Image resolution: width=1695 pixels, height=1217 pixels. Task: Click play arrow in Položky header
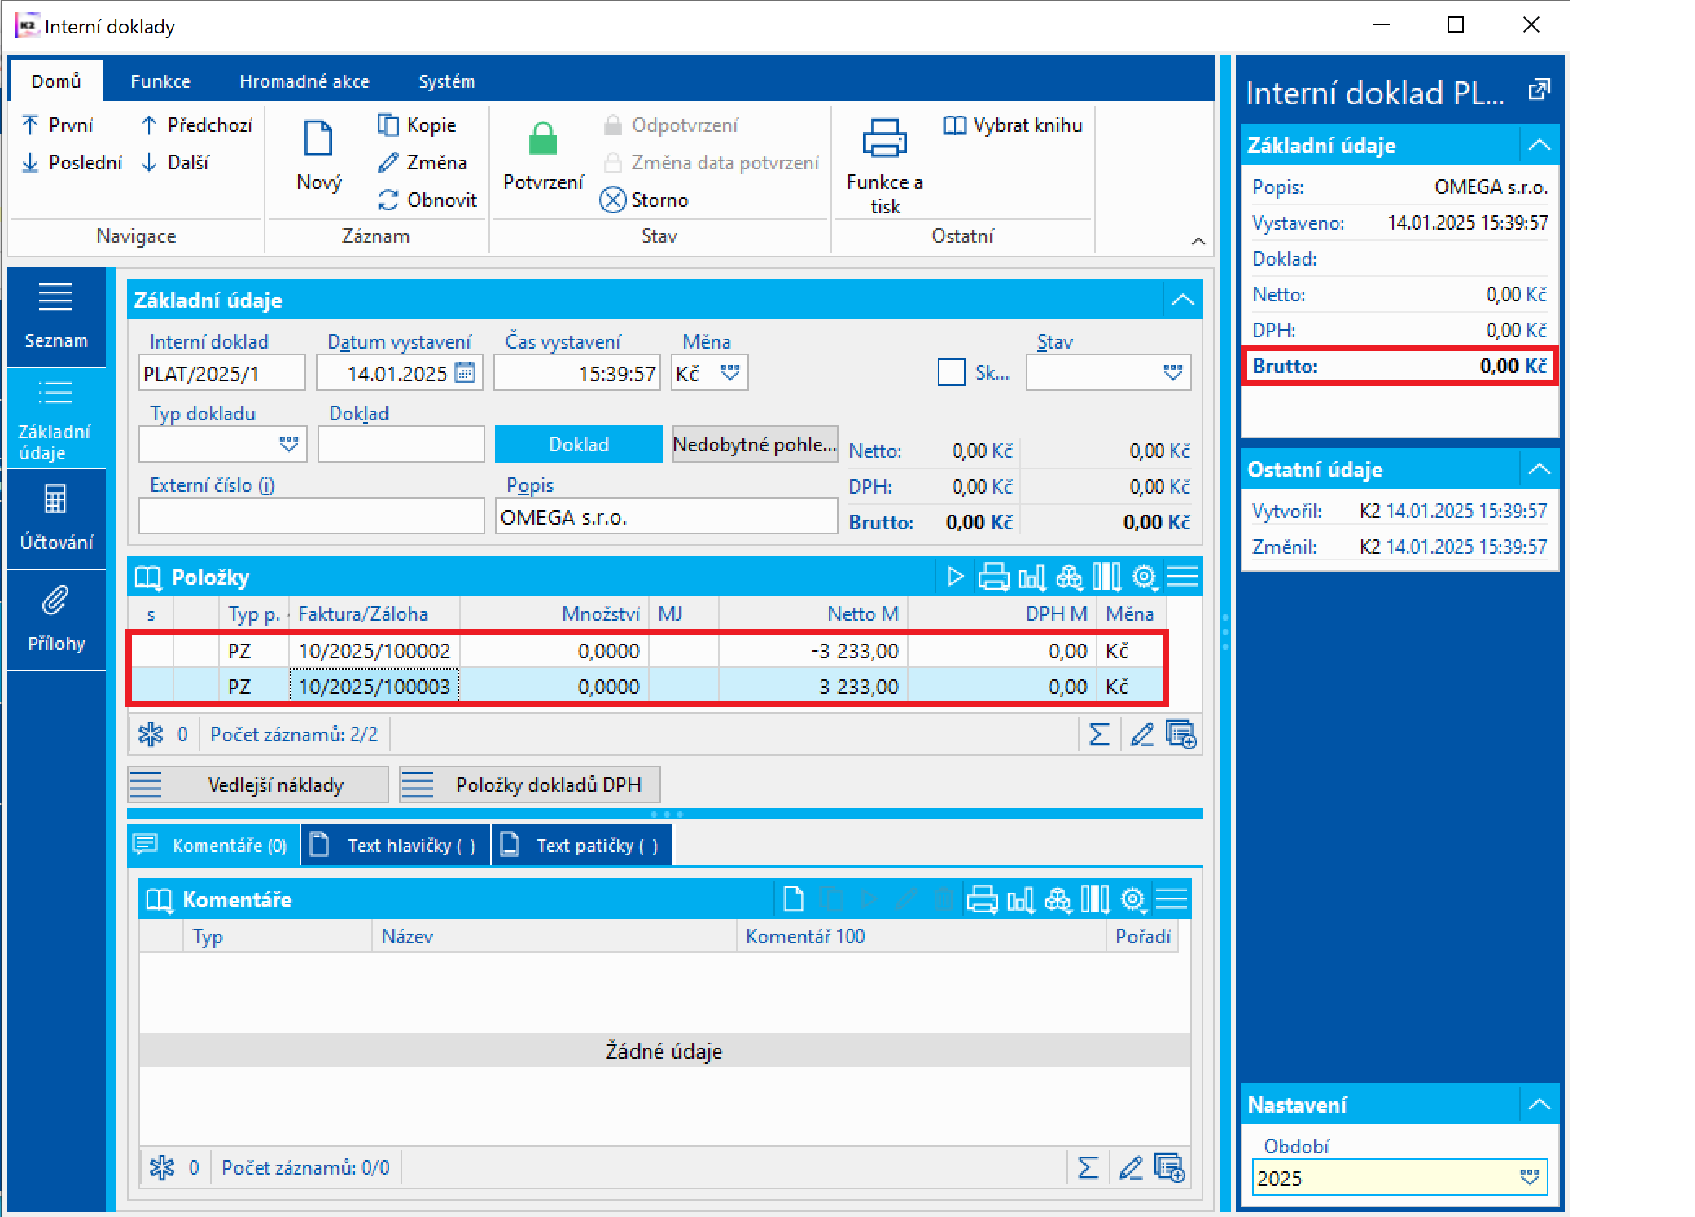(956, 577)
